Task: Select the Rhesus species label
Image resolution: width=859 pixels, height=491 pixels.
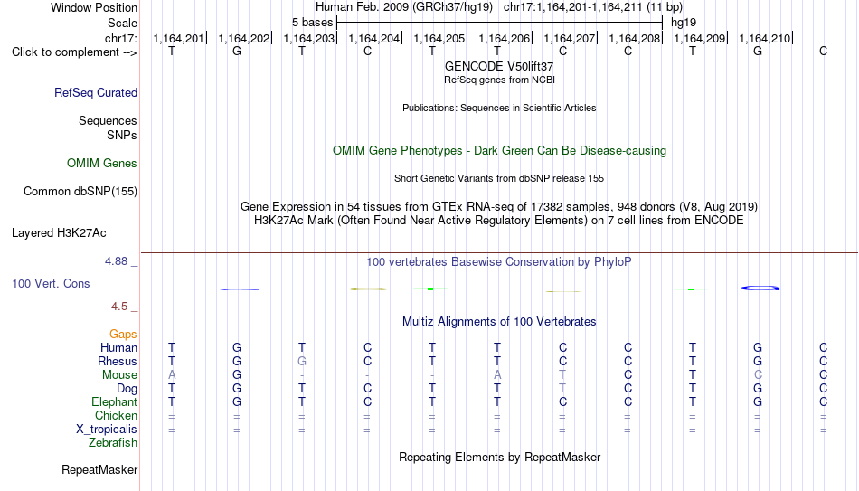Action: click(118, 361)
